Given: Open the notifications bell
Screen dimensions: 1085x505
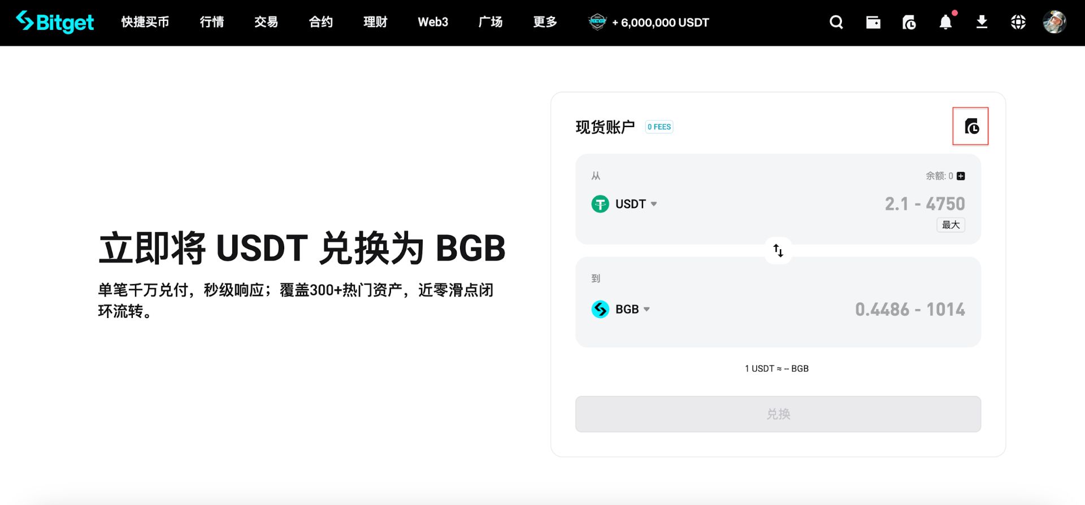Looking at the screenshot, I should coord(945,22).
